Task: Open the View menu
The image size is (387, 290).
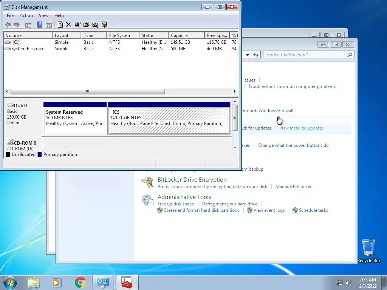Action: click(x=43, y=15)
